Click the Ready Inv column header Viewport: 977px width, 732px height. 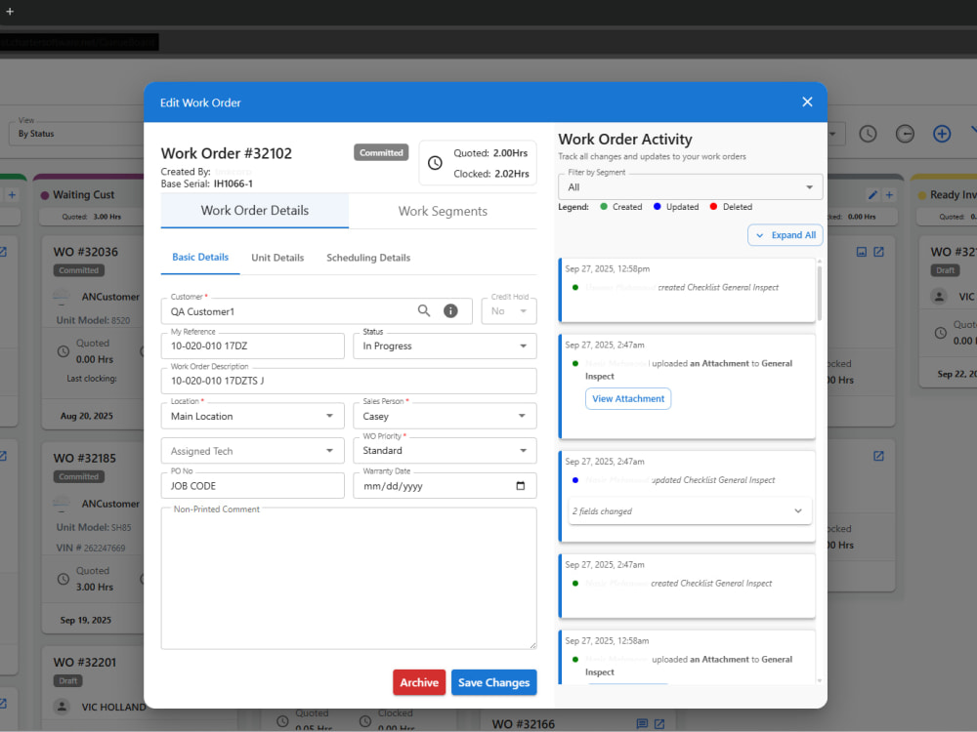click(x=947, y=195)
